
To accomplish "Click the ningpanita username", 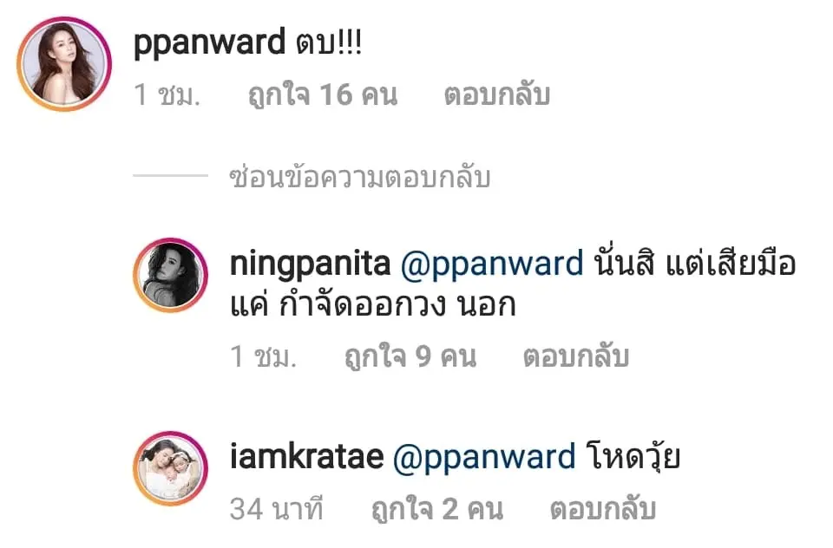I will [311, 265].
